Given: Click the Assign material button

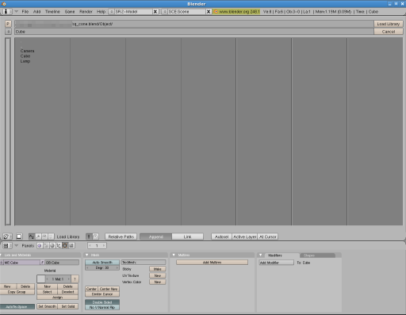Looking at the screenshot, I should [x=57, y=298].
